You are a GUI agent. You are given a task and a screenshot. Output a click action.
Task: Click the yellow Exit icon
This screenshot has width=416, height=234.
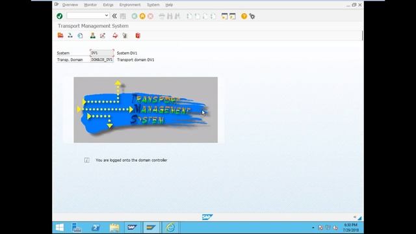pyautogui.click(x=142, y=16)
